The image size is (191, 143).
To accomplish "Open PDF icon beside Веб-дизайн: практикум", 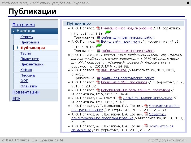I will (98, 42).
